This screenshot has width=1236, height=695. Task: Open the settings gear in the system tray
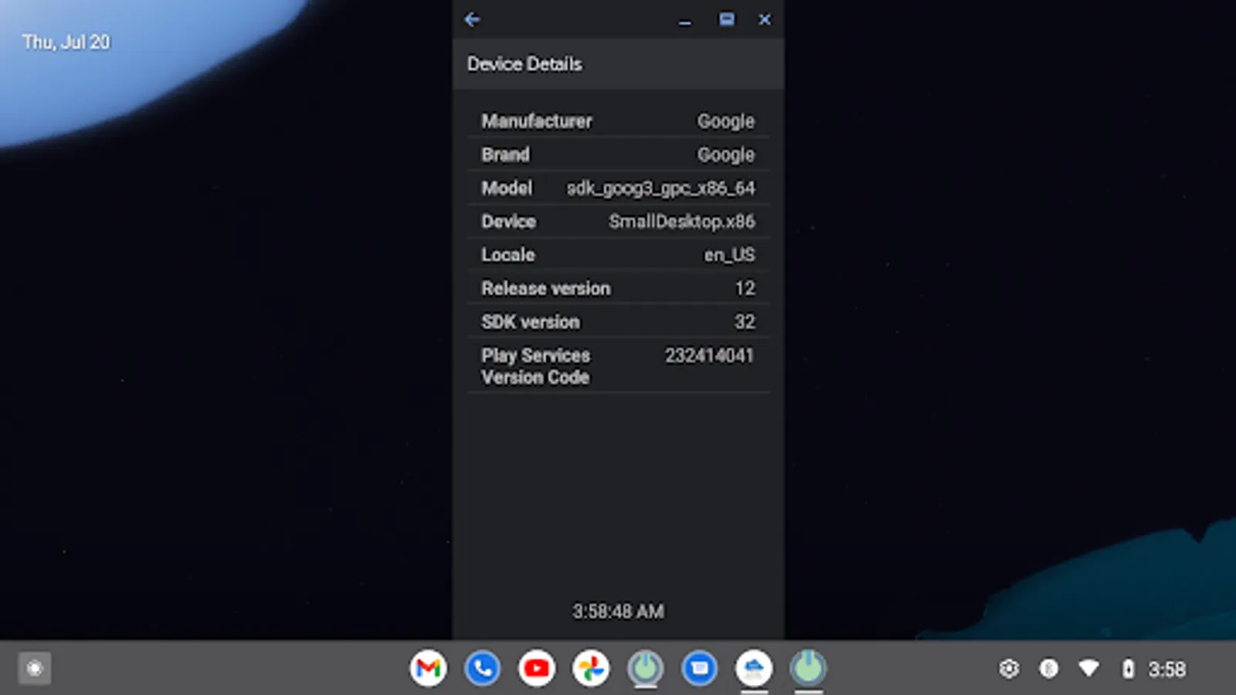pyautogui.click(x=1009, y=669)
